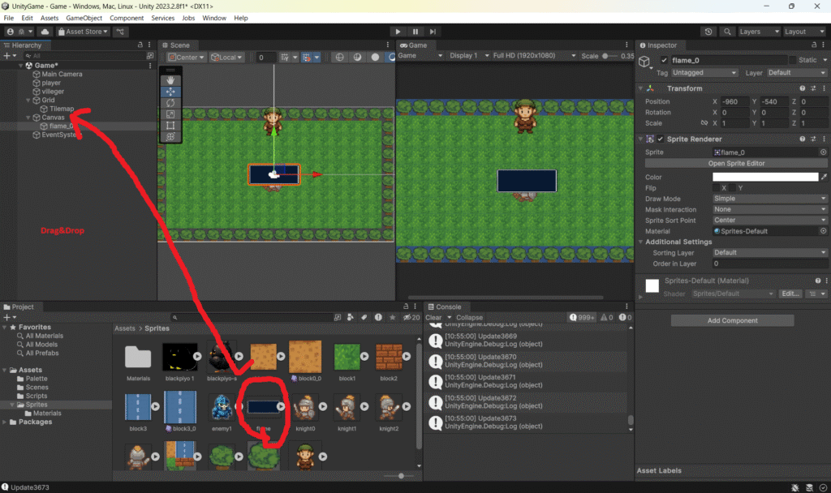Select the Rotate tool in Scene toolbar
This screenshot has height=493, width=831.
click(x=170, y=103)
